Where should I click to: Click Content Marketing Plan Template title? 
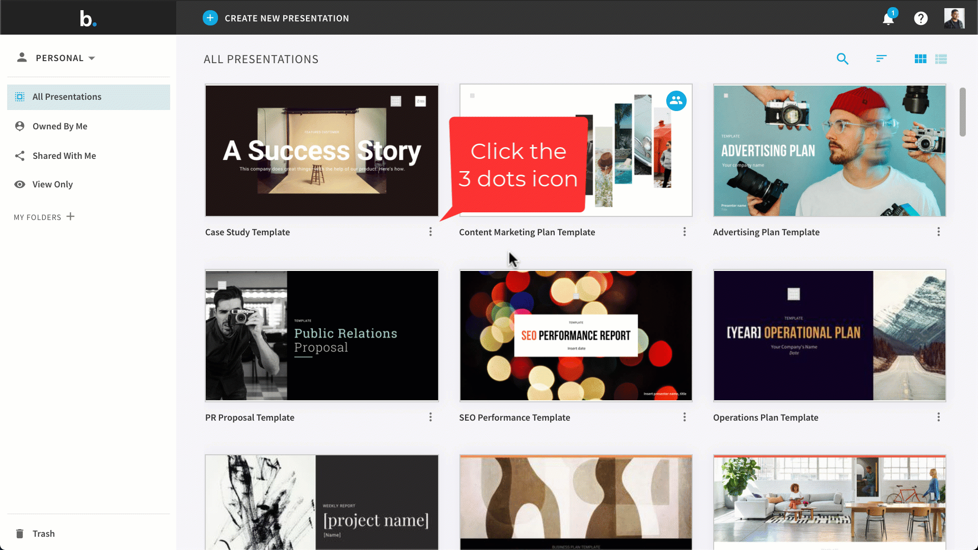(527, 232)
